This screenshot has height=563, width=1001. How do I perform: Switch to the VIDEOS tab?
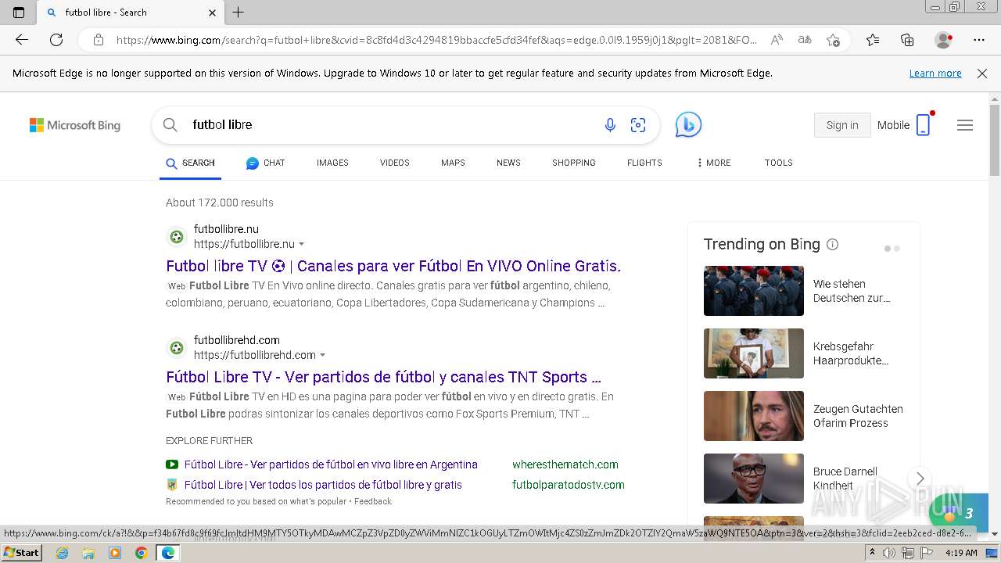[x=395, y=163]
